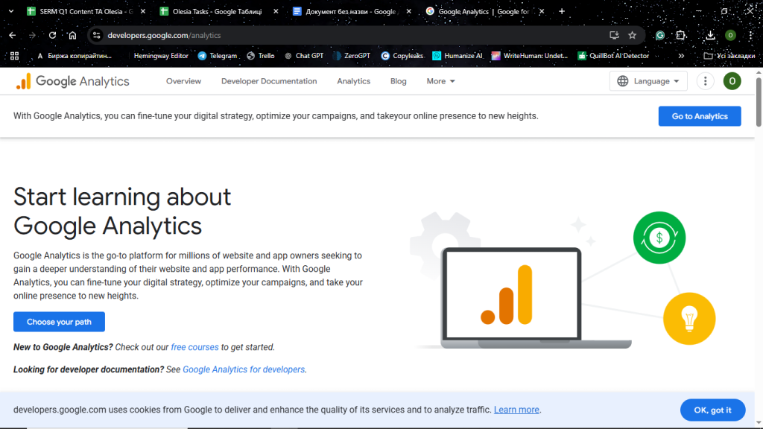Open the More navigation dropdown

[440, 80]
